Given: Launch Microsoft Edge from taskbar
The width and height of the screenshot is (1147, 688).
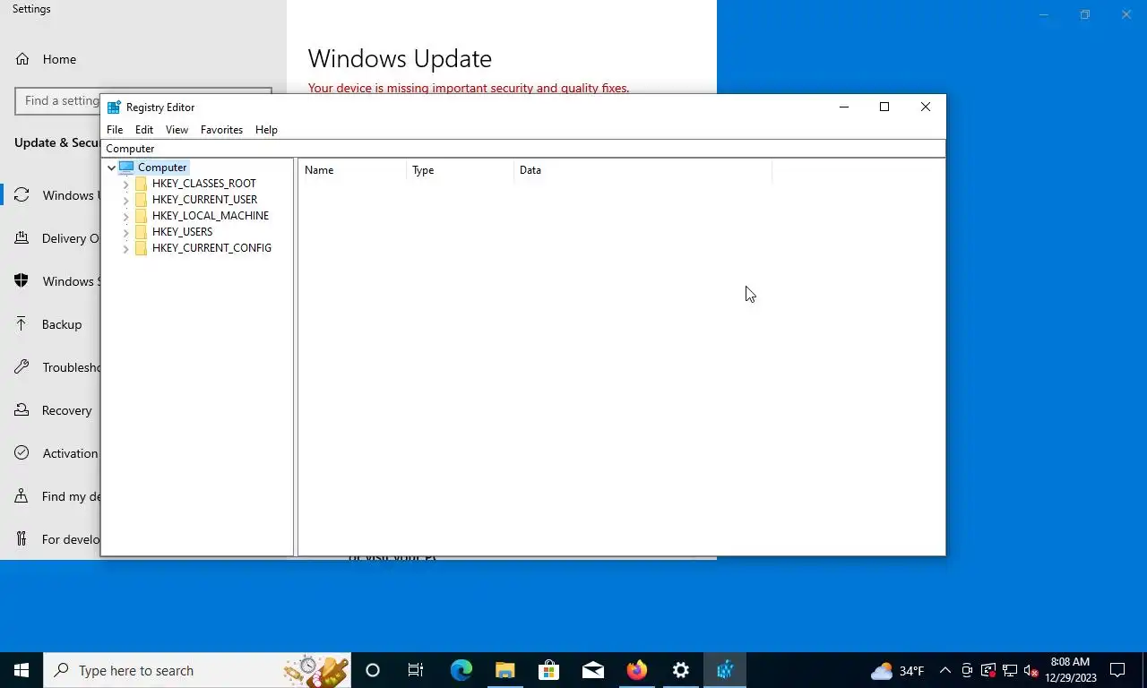Looking at the screenshot, I should [461, 670].
